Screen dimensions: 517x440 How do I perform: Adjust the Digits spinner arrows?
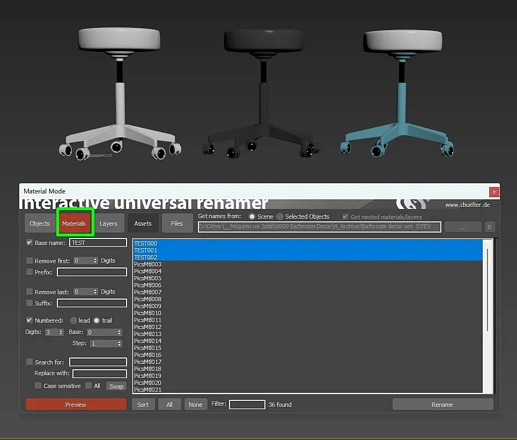(61, 332)
